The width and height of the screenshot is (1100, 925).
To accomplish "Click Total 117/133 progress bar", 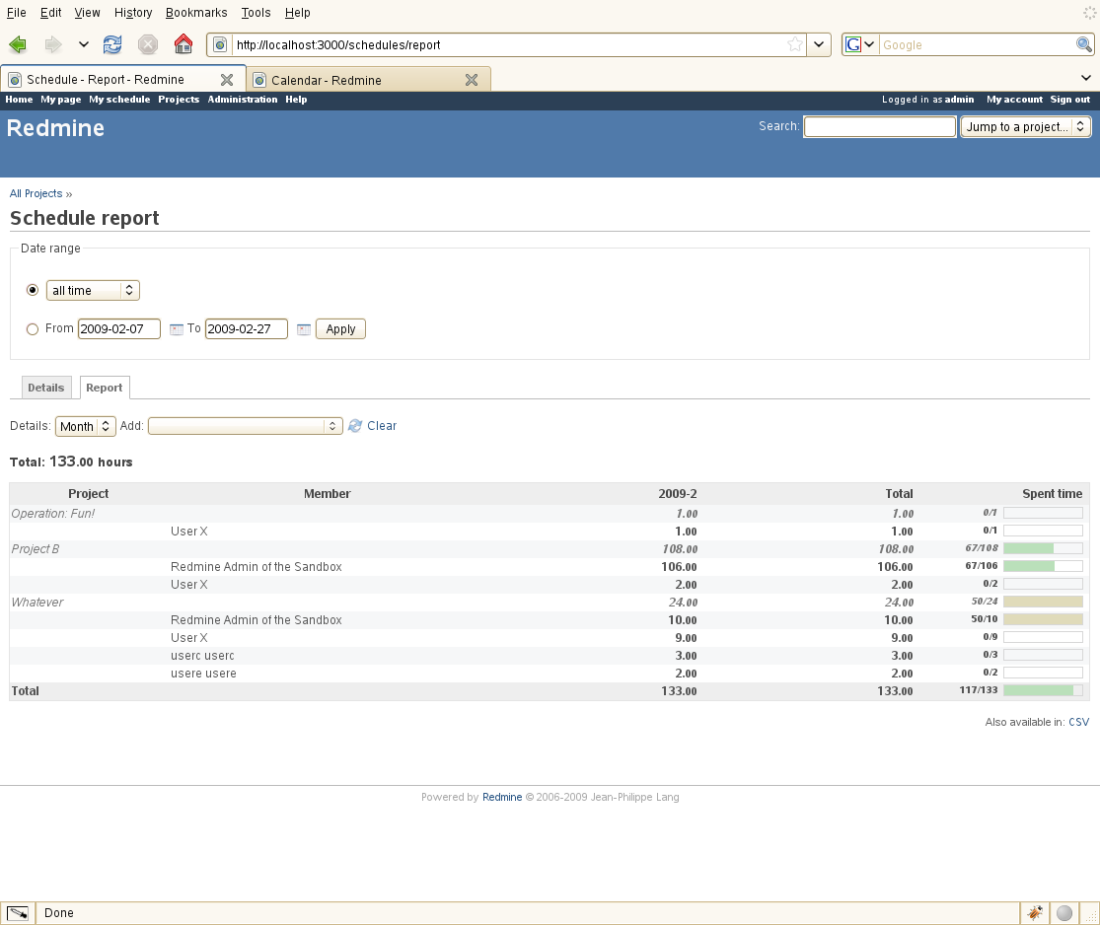I will pyautogui.click(x=1043, y=690).
